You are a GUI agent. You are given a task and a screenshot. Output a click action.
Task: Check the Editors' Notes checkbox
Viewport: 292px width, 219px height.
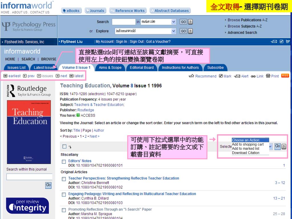pyautogui.click(x=64, y=162)
